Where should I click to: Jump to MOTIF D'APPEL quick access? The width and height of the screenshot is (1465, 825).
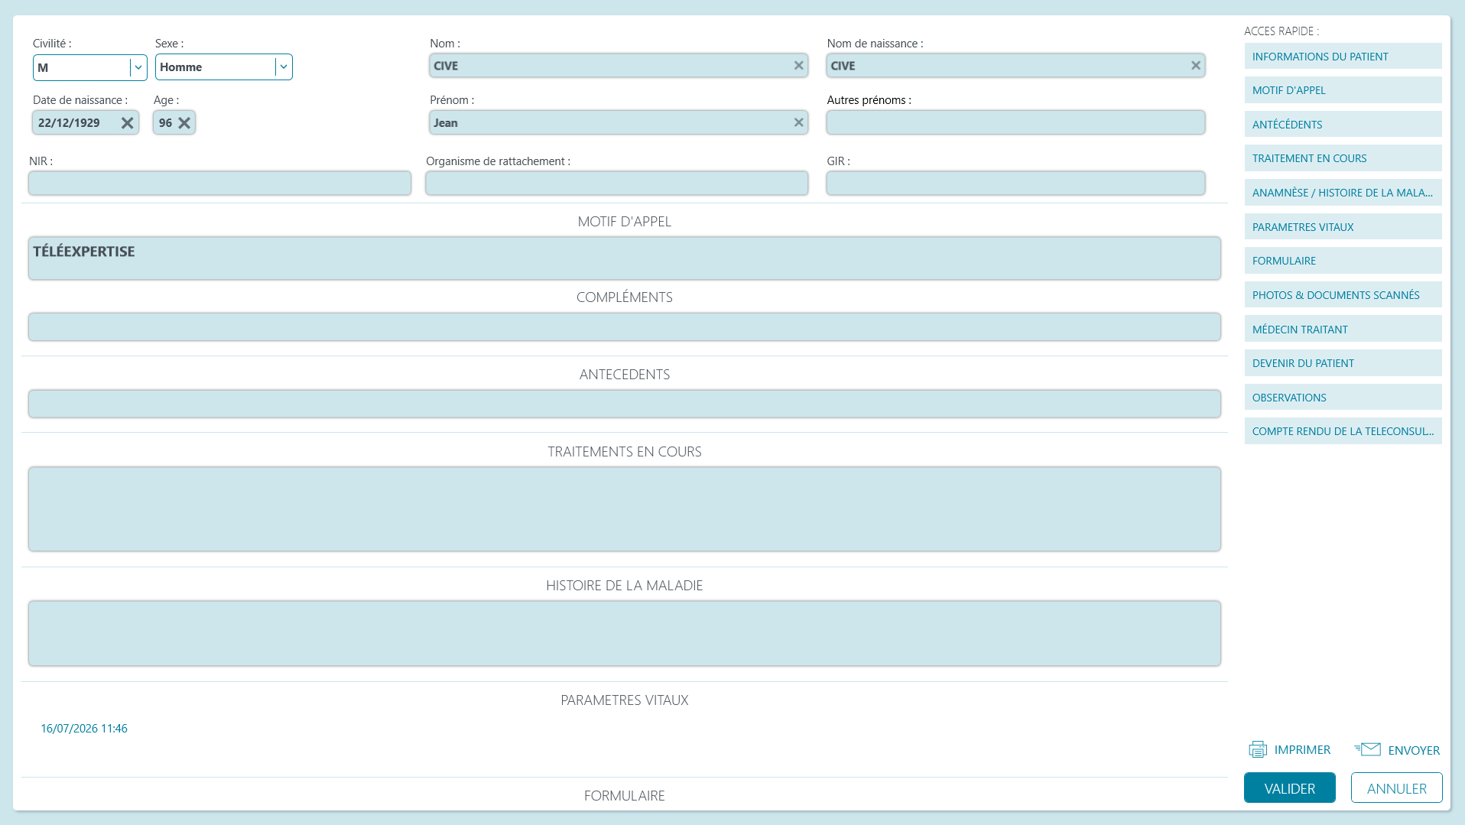coord(1343,90)
